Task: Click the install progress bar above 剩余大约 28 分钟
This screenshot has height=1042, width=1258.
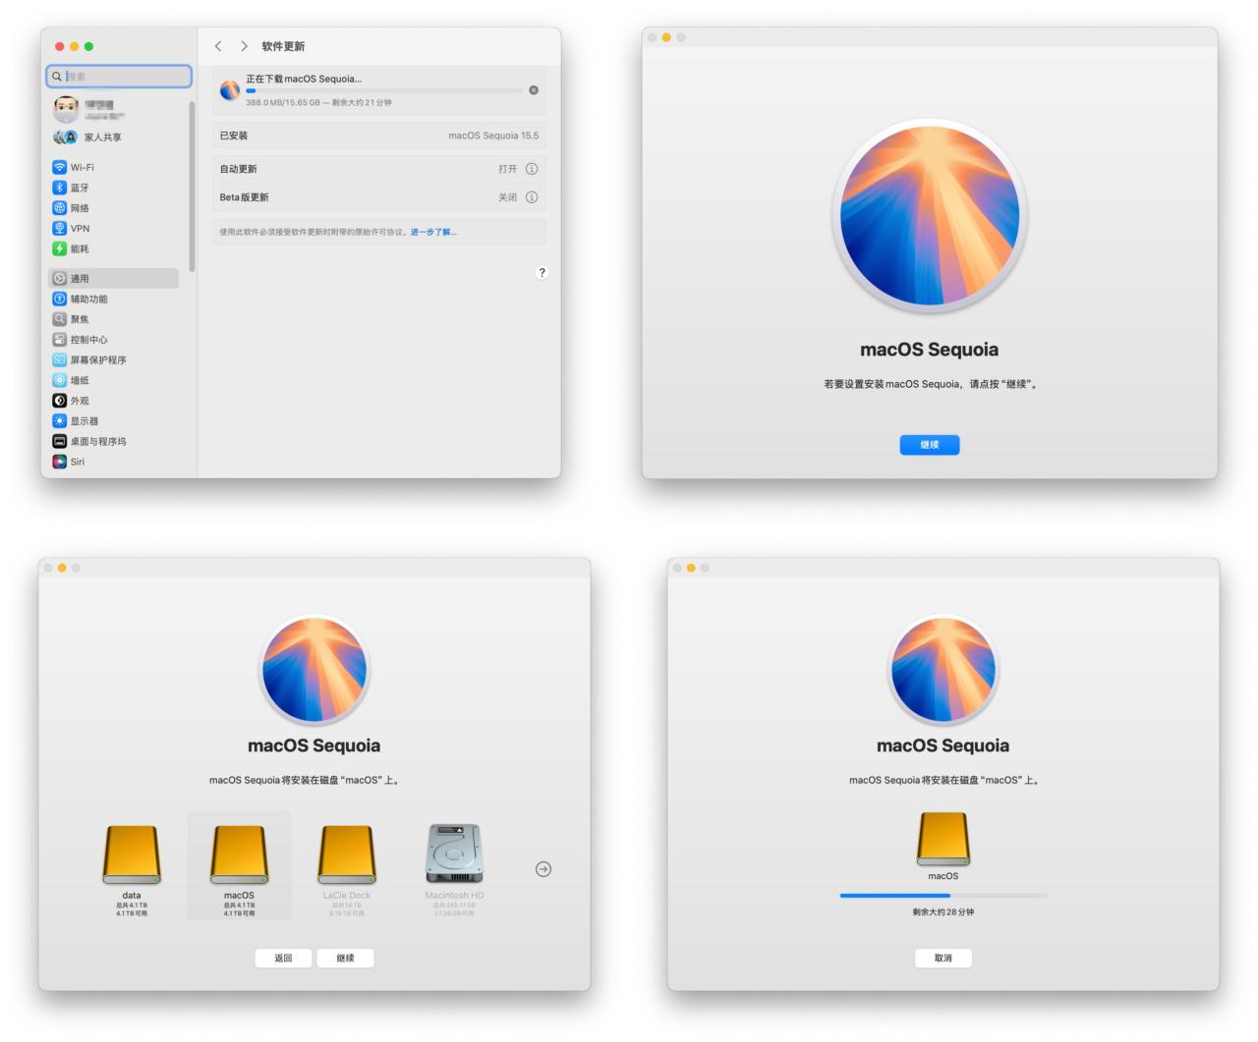Action: pyautogui.click(x=943, y=896)
